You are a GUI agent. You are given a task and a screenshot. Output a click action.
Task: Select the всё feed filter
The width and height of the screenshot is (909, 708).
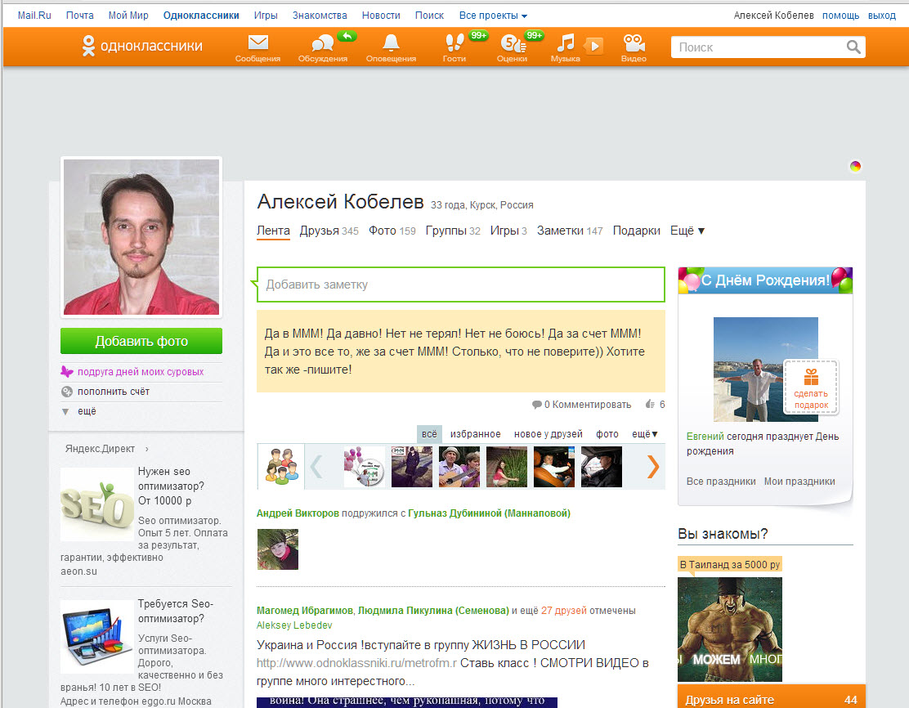430,434
